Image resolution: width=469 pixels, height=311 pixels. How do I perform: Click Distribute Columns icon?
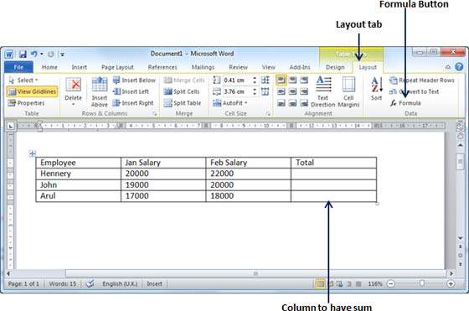click(265, 91)
